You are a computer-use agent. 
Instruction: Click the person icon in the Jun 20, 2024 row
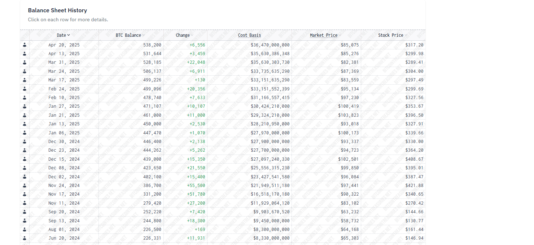pyautogui.click(x=25, y=238)
